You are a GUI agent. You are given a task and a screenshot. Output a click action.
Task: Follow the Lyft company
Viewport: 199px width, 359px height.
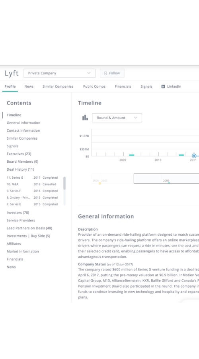(x=112, y=73)
